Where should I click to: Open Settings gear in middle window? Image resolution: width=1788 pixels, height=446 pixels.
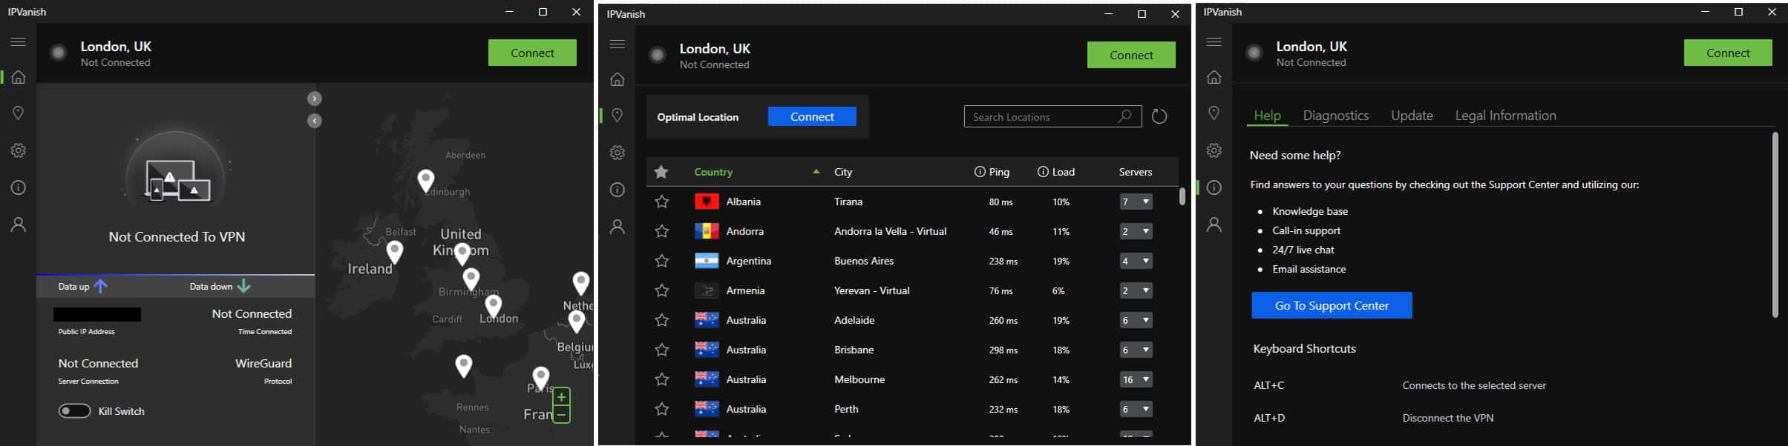pyautogui.click(x=617, y=153)
